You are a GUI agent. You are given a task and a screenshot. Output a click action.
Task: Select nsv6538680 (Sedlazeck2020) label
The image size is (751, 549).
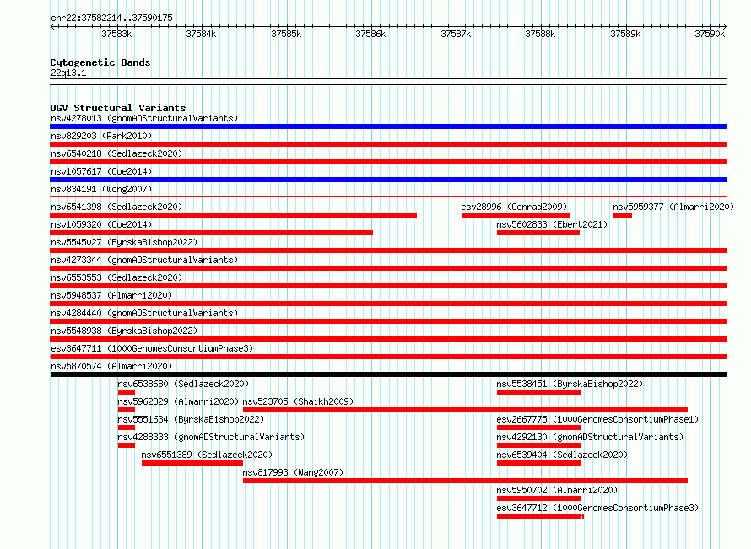[183, 384]
